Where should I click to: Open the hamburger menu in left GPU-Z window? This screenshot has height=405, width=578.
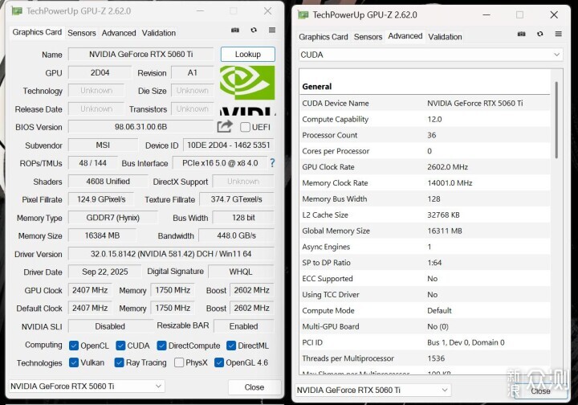[x=272, y=31]
